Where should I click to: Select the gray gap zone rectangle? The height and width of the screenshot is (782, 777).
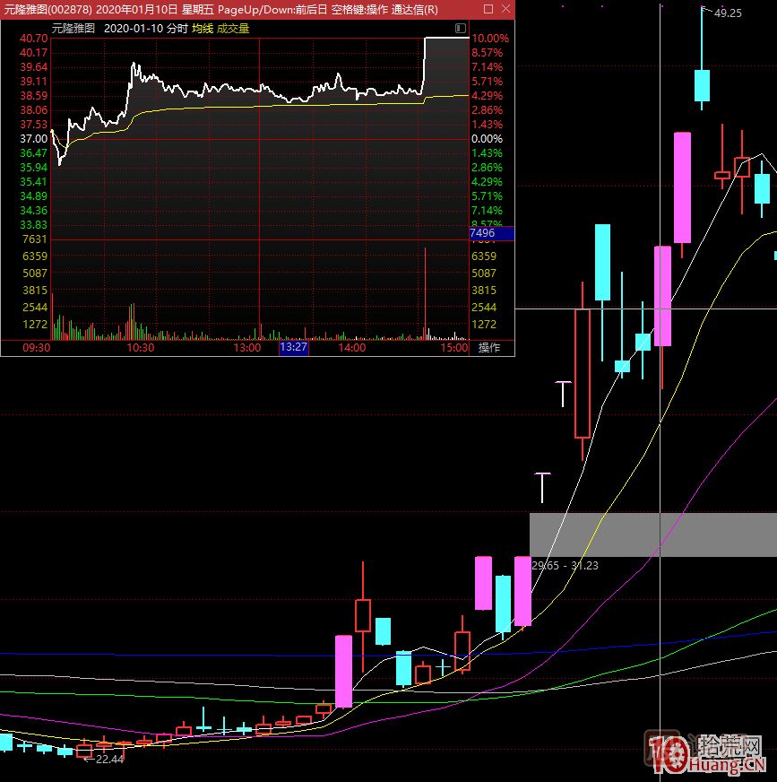652,534
